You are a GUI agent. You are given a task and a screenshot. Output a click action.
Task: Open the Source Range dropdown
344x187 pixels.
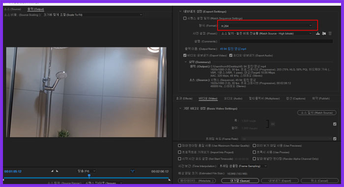(x=104, y=183)
